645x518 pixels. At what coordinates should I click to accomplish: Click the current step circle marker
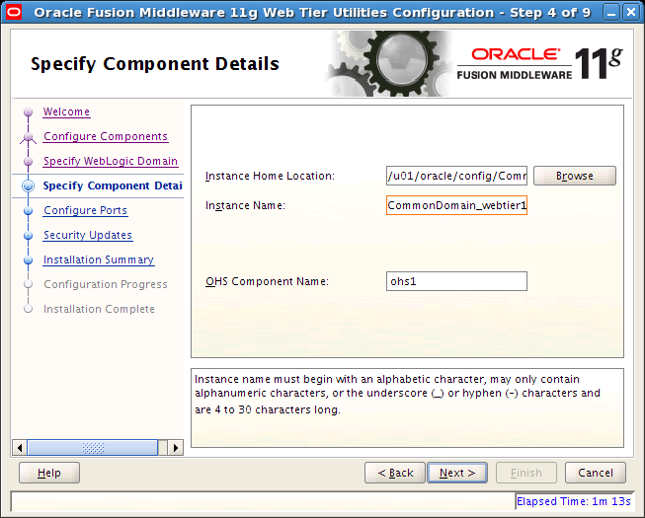coord(28,186)
